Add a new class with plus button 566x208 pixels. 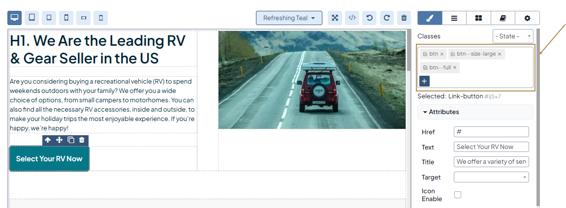(424, 81)
